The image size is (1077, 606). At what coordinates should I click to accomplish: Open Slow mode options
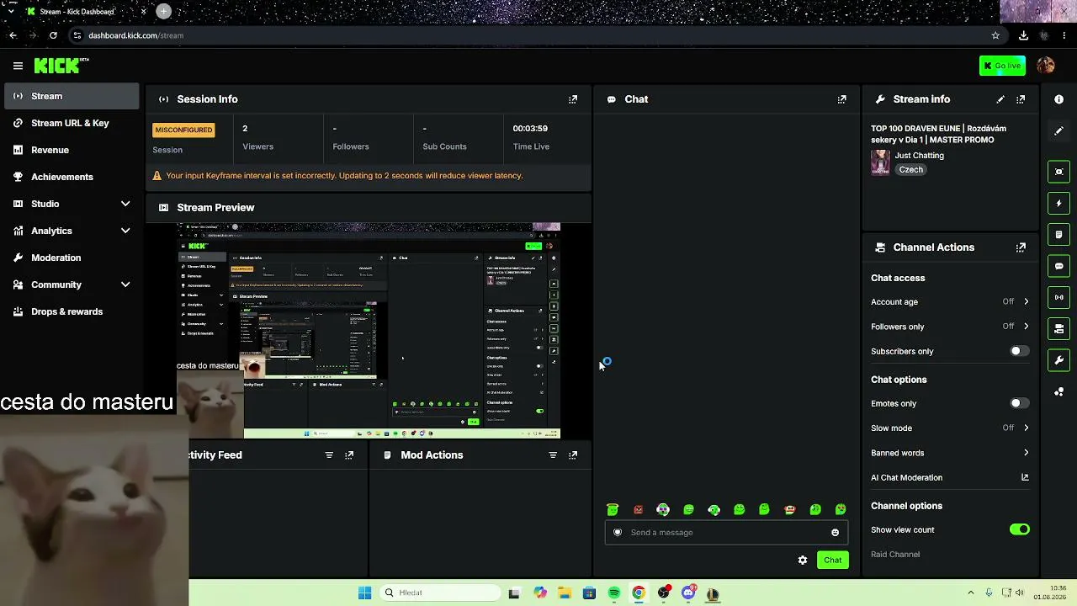[950, 428]
